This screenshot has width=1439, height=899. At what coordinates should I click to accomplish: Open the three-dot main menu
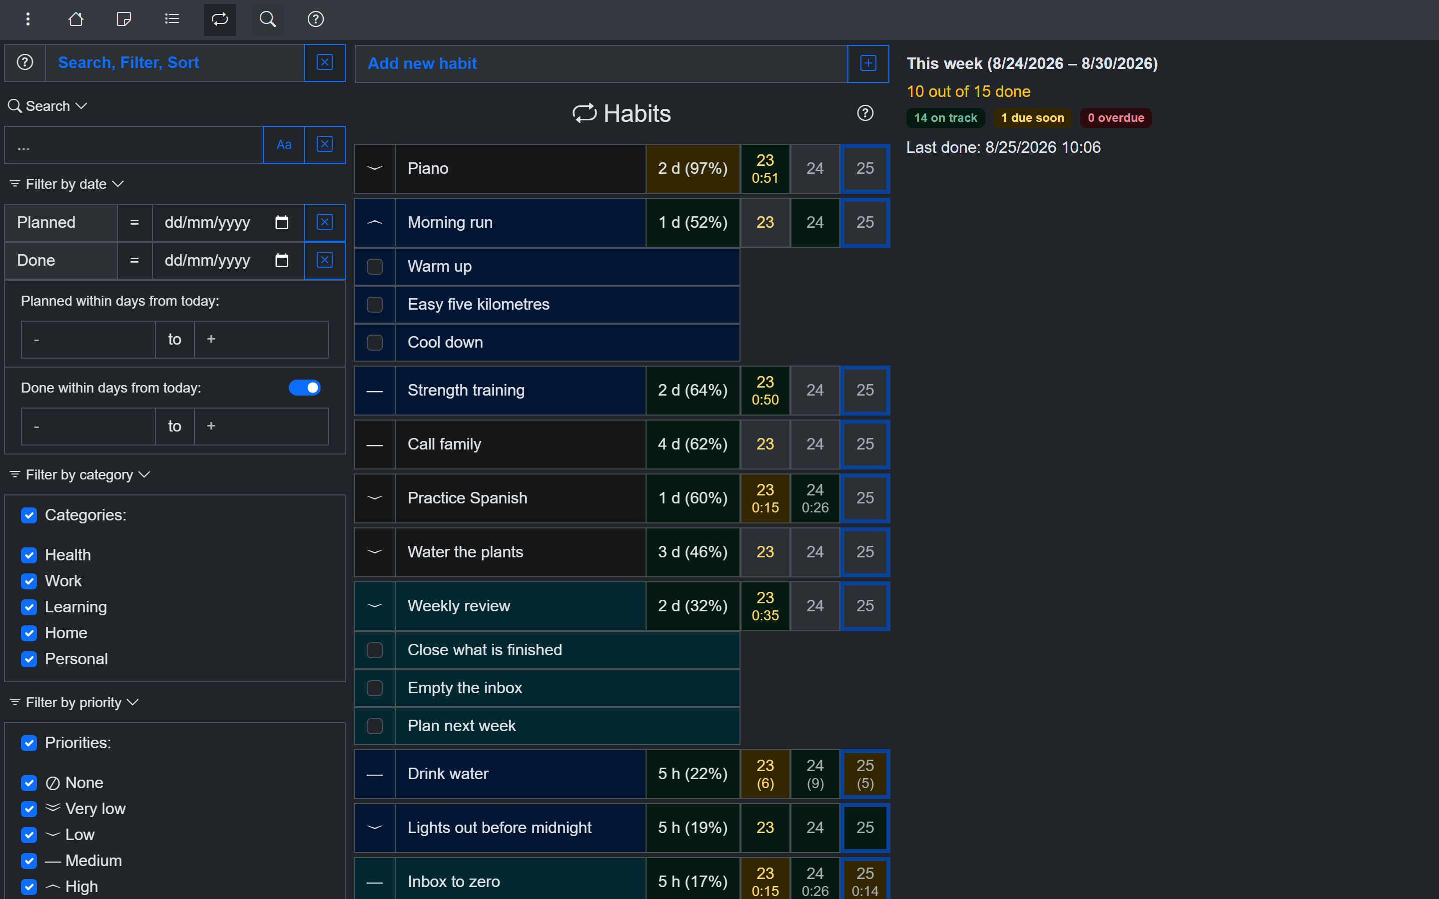point(28,19)
